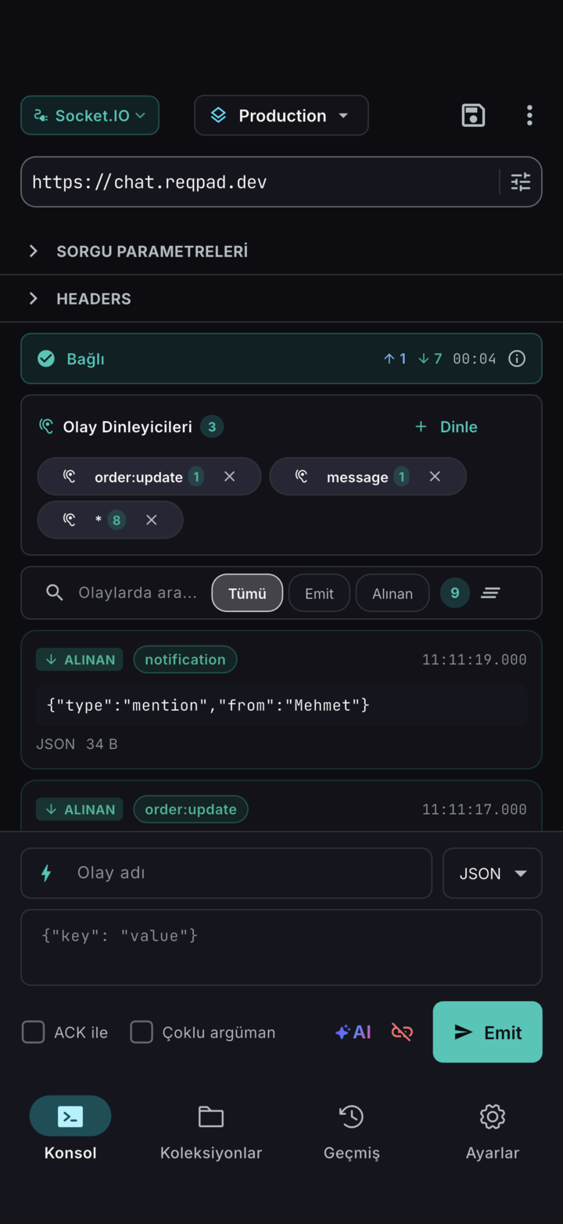The height and width of the screenshot is (1224, 563).
Task: Switch to the Geçmiş tab
Action: (352, 1129)
